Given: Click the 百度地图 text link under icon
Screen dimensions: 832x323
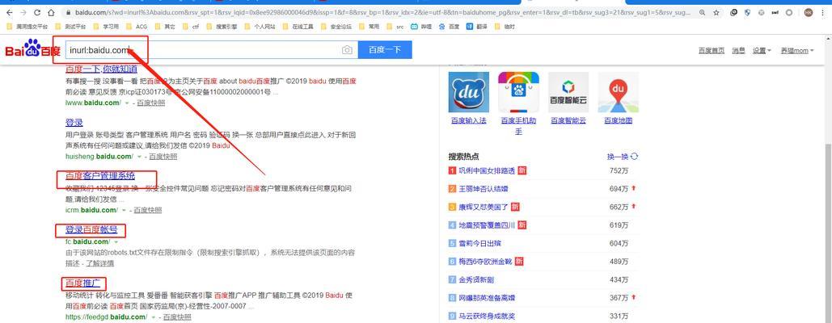Looking at the screenshot, I should tap(619, 121).
